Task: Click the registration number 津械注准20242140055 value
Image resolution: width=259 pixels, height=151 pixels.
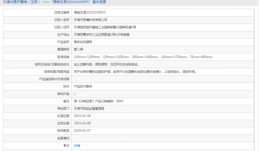Action: tap(90, 13)
